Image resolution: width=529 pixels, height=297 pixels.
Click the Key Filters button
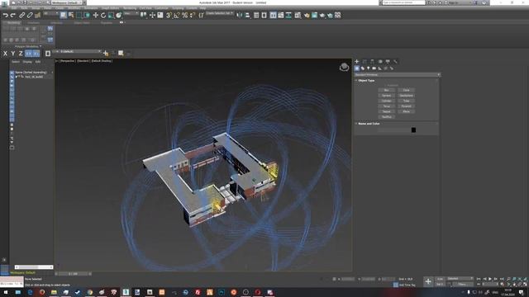click(x=462, y=285)
